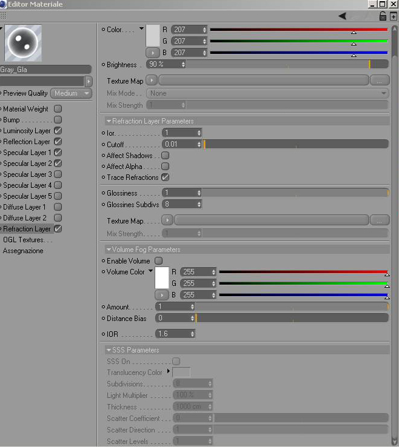Toggle the lock icon in top toolbar

point(383,16)
